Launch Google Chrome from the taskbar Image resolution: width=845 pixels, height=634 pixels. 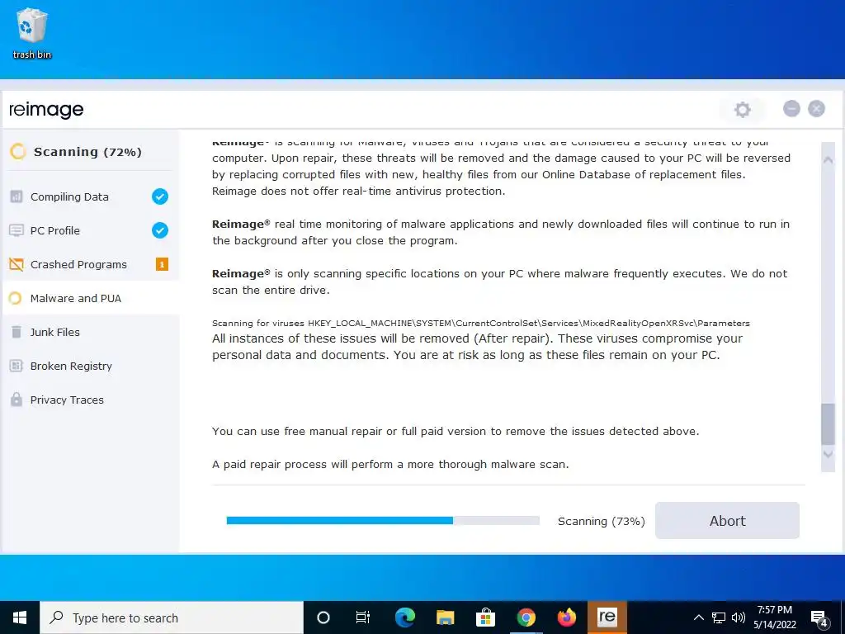[526, 617]
